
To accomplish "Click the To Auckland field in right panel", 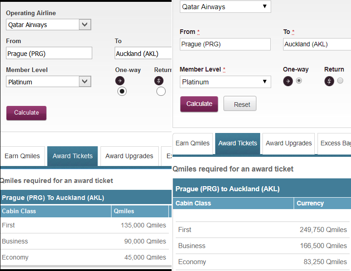I will [x=317, y=44].
